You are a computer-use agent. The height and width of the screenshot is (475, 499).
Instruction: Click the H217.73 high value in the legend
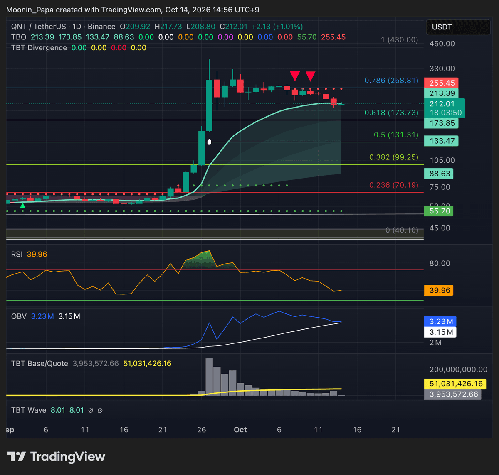click(168, 27)
